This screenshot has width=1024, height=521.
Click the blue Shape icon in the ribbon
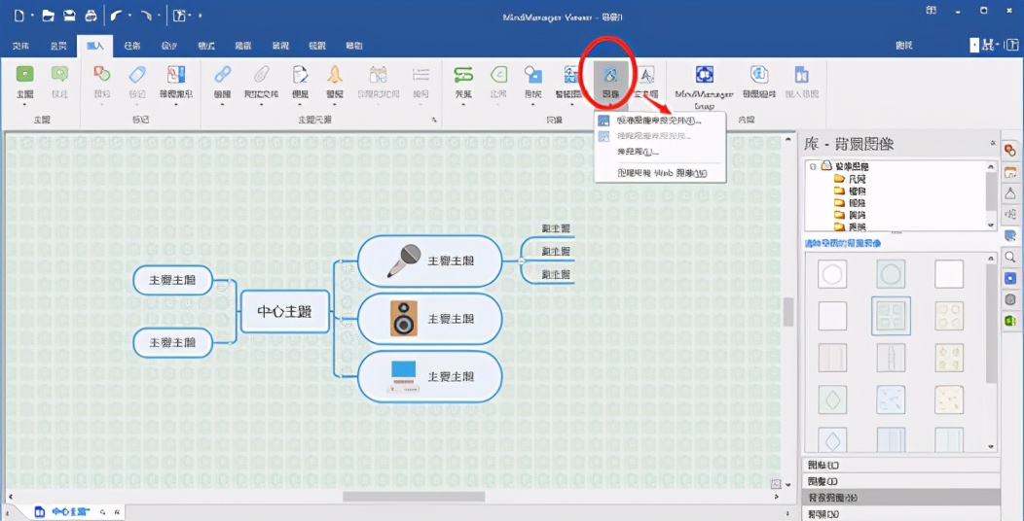(533, 74)
